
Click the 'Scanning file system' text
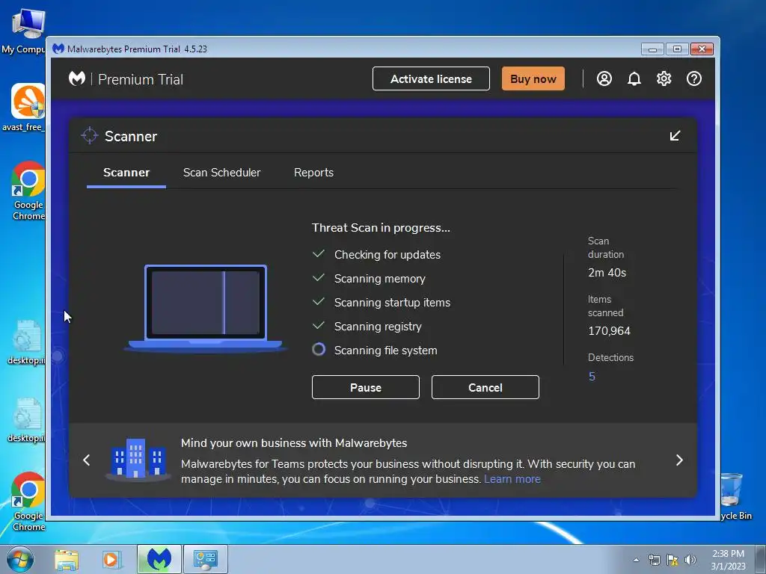385,351
